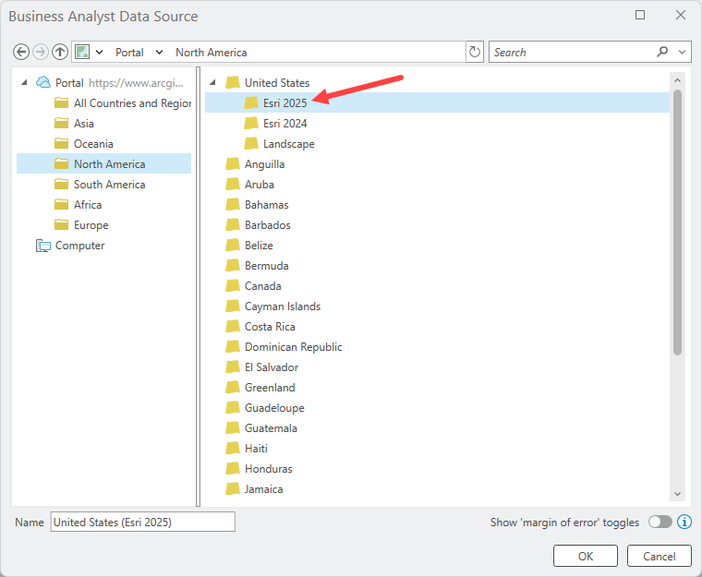Select the Asia folder in tree
702x577 pixels.
point(74,124)
